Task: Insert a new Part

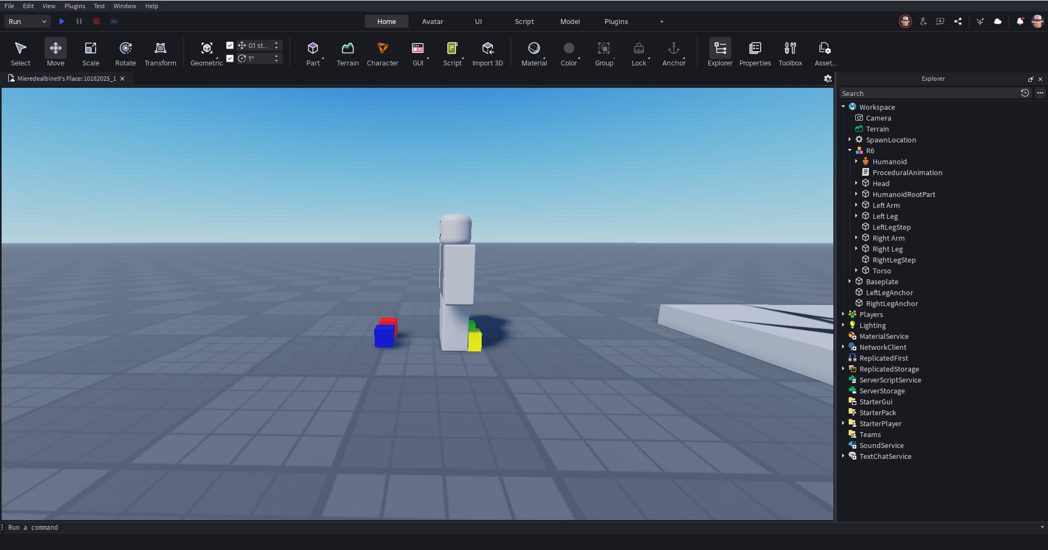Action: (312, 53)
